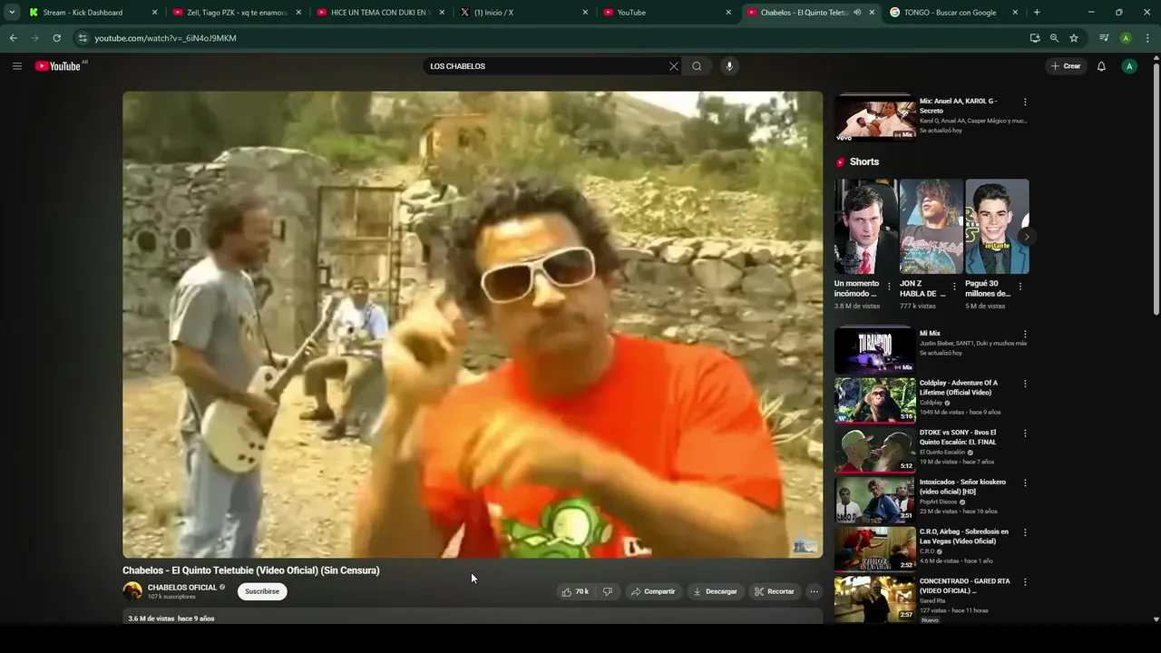Open the Anuel AA, KAROL G Secreto mix thumbnail

tap(875, 118)
